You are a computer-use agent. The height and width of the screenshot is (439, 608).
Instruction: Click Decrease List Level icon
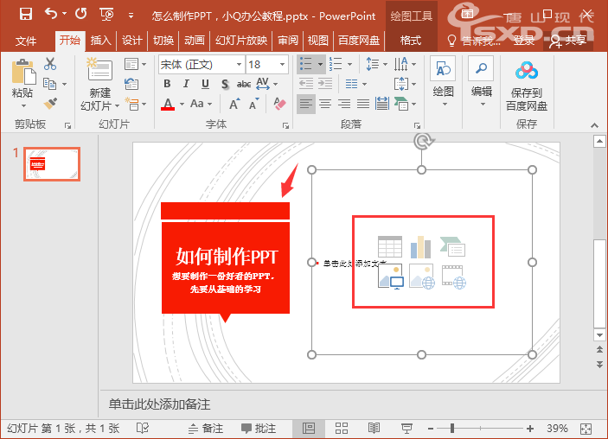pos(306,84)
